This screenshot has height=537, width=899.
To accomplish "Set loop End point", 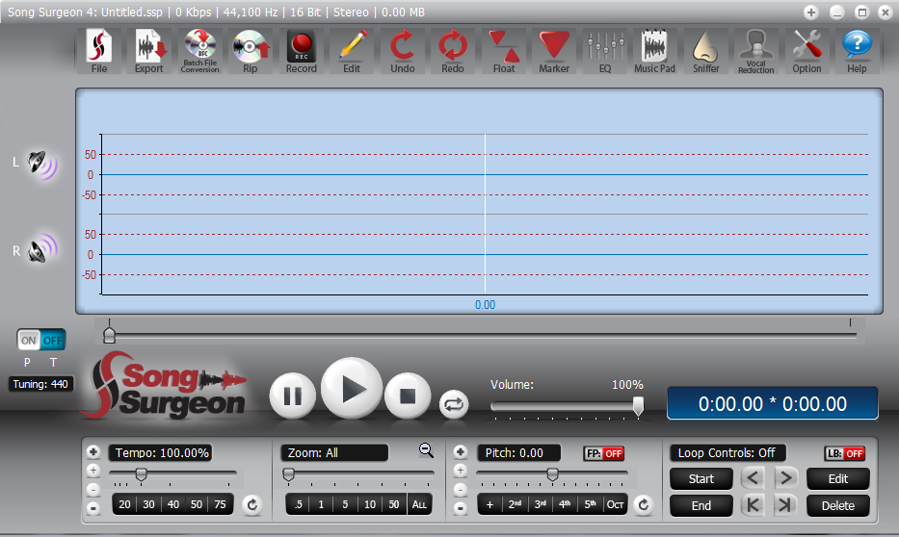I will pyautogui.click(x=701, y=505).
